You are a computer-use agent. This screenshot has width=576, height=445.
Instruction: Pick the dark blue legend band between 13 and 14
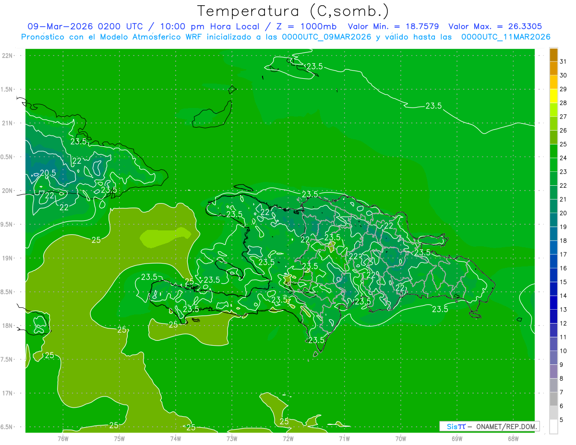pos(553,303)
